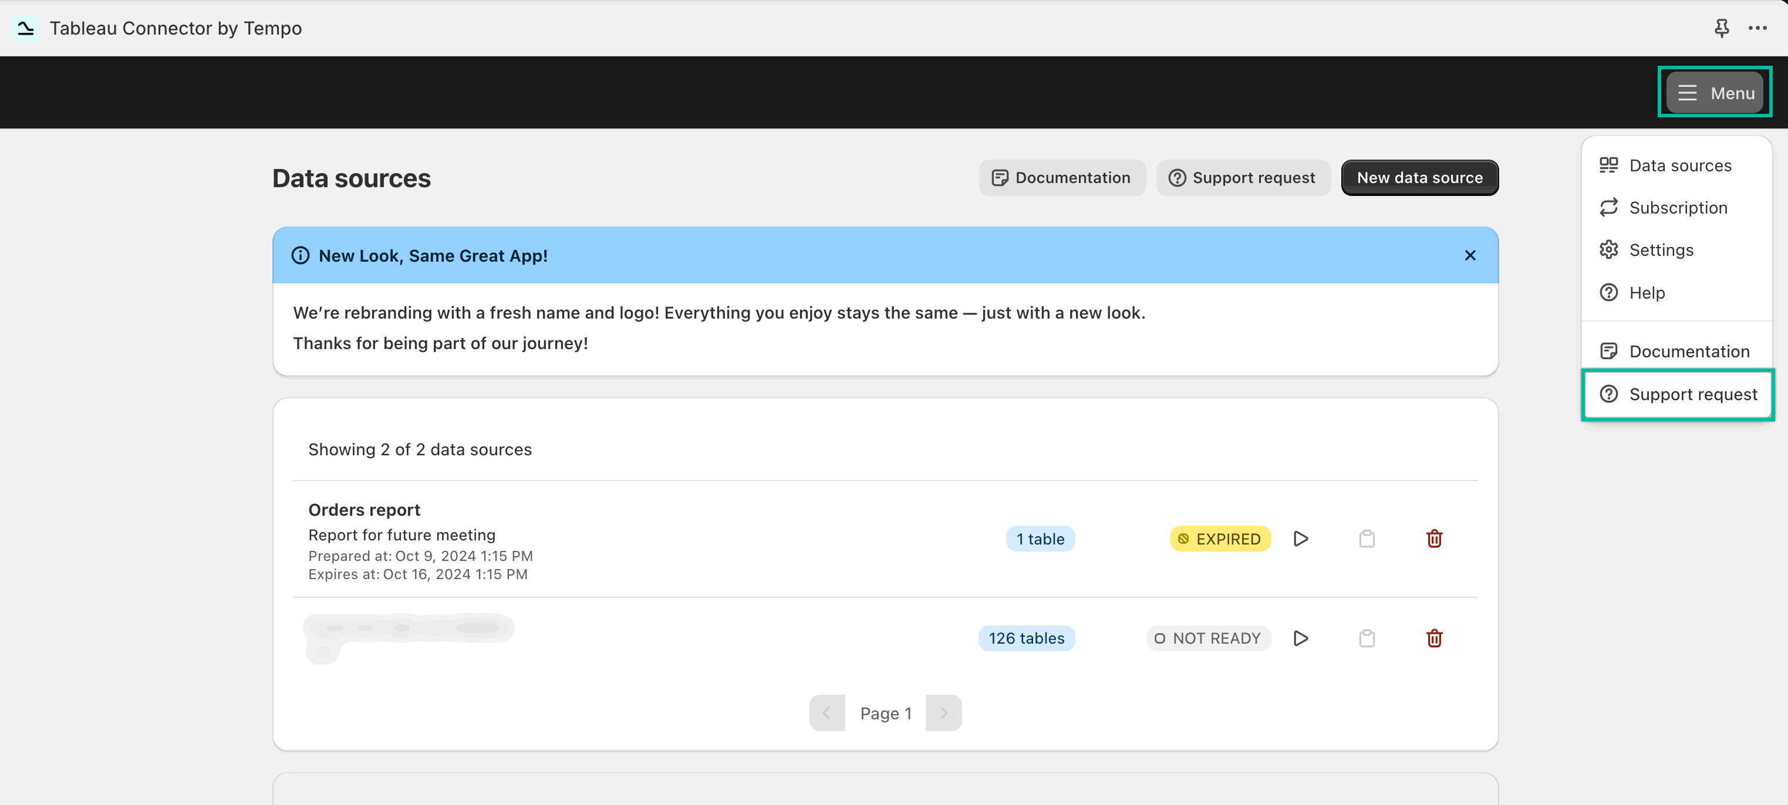
Task: Open the Documentation page
Action: click(1061, 177)
